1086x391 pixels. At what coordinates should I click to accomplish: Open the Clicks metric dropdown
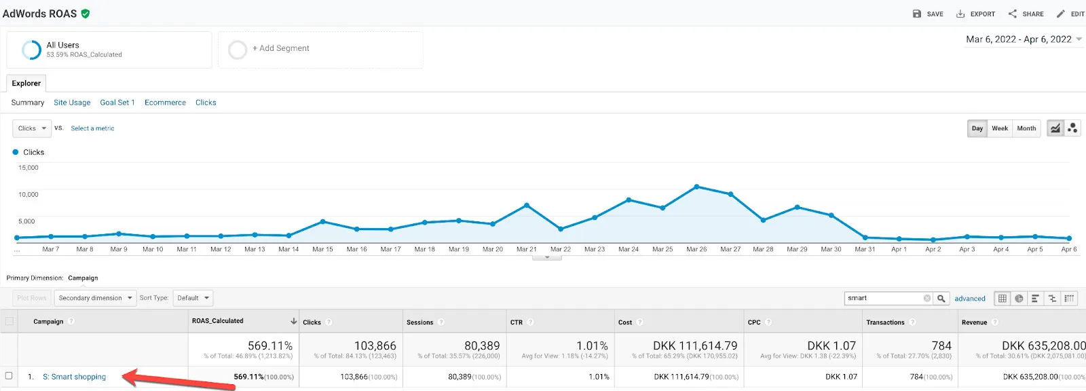(x=33, y=128)
